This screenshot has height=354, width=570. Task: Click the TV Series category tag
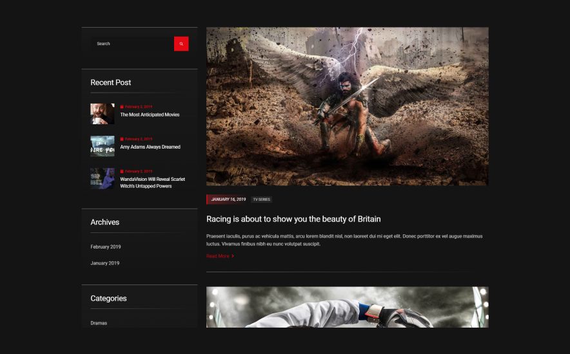point(262,200)
